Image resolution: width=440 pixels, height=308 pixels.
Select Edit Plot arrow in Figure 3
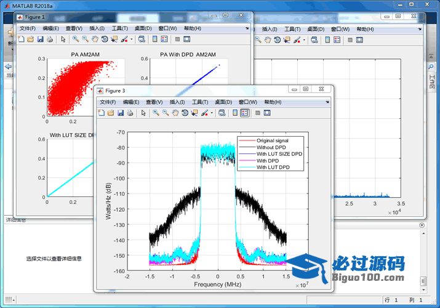143,113
